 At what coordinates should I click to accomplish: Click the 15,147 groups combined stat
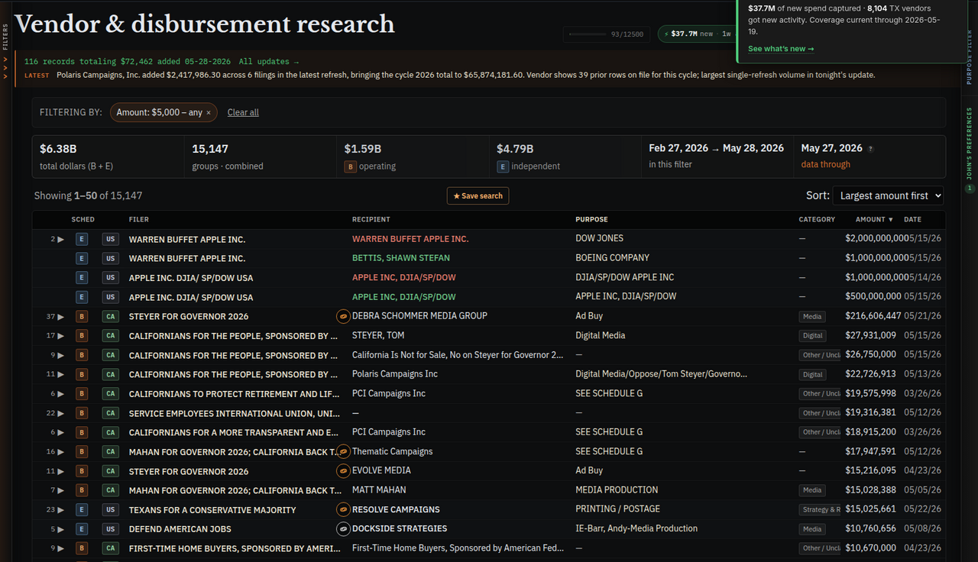[x=261, y=157]
